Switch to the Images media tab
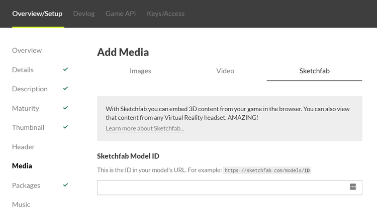 click(x=140, y=71)
